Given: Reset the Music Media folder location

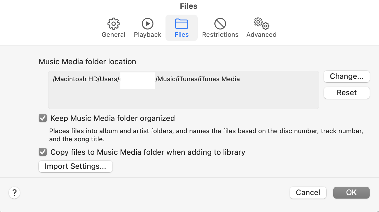Looking at the screenshot, I should point(346,93).
